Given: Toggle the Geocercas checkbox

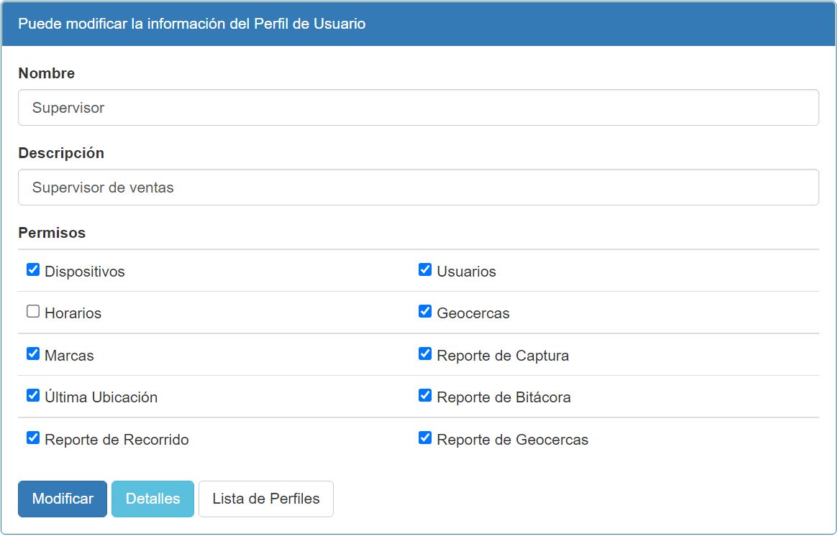Looking at the screenshot, I should 425,312.
